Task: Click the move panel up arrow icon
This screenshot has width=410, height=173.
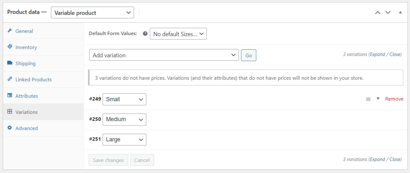Action: coord(377,13)
